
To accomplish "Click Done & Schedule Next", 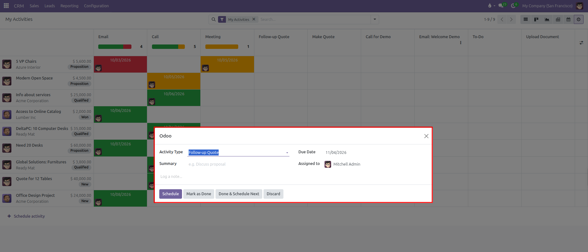I will [239, 194].
